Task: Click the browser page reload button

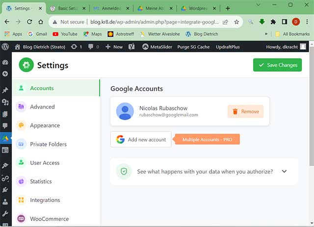Action: point(29,22)
